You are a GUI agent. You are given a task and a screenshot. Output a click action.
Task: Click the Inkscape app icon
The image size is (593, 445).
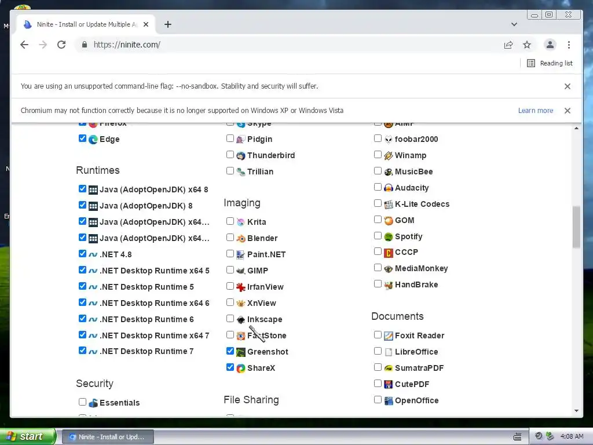240,319
